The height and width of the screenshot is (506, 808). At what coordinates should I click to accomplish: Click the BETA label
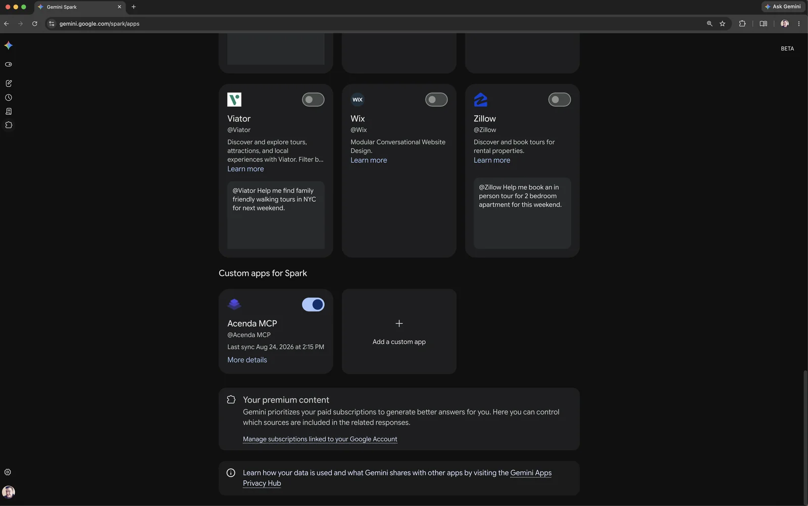pyautogui.click(x=787, y=49)
